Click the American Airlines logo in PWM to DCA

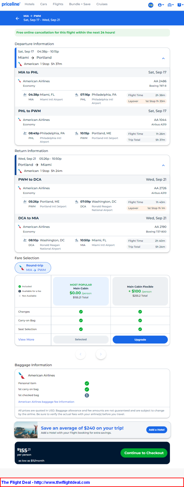pos(20,188)
